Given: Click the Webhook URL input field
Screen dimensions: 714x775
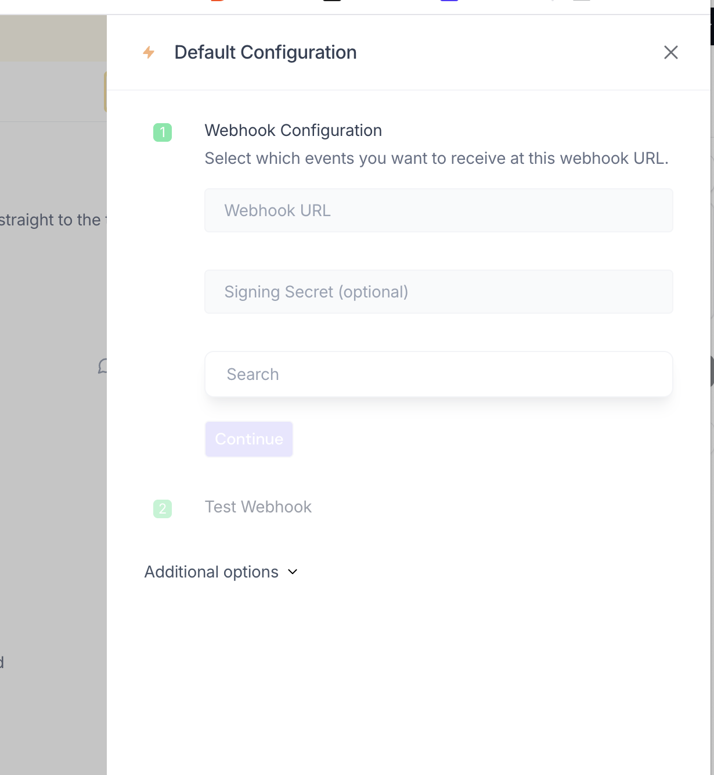Looking at the screenshot, I should [x=439, y=210].
